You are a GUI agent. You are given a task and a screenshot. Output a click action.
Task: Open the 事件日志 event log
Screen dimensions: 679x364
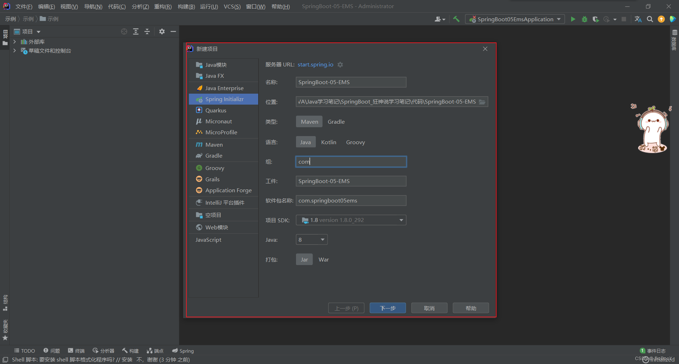click(653, 351)
